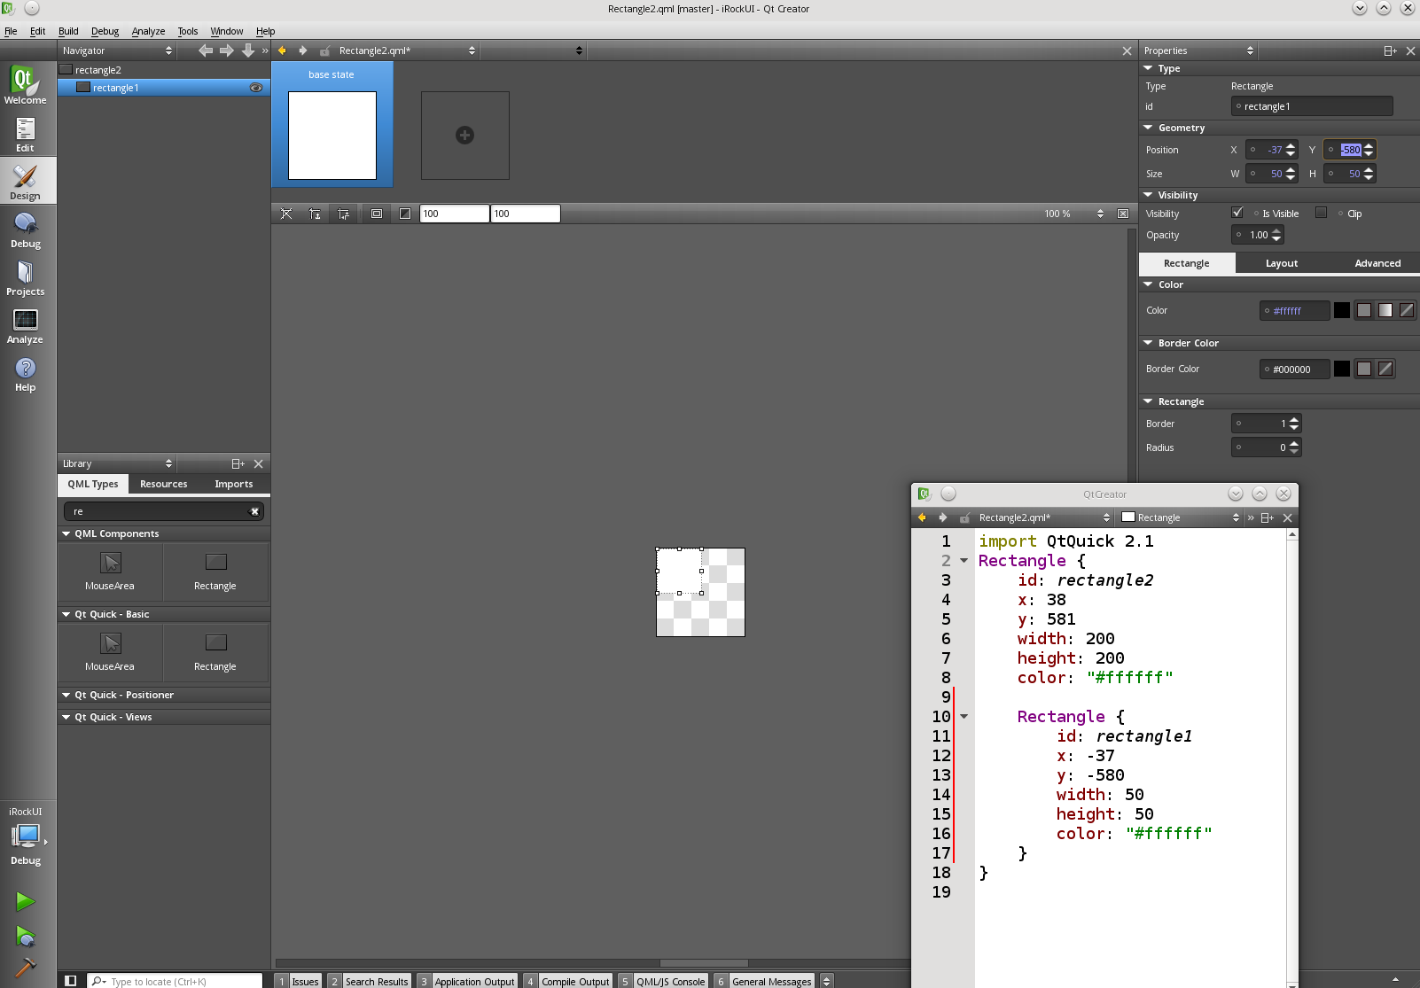This screenshot has height=988, width=1420.
Task: Open the Rectangle2.qml* file dropdown in main editor
Action: point(407,51)
